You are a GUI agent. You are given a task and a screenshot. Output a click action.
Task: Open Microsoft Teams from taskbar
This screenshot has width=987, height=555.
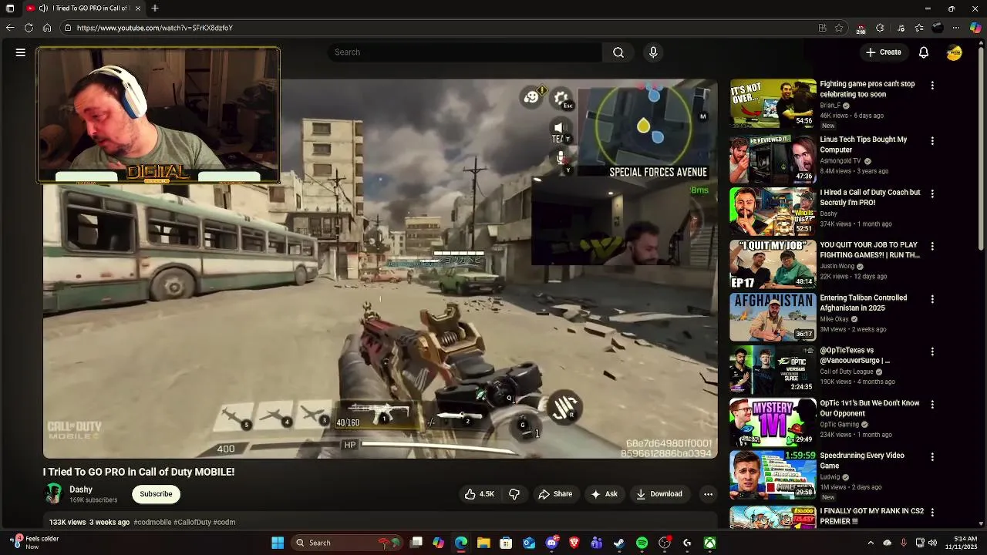tap(596, 543)
